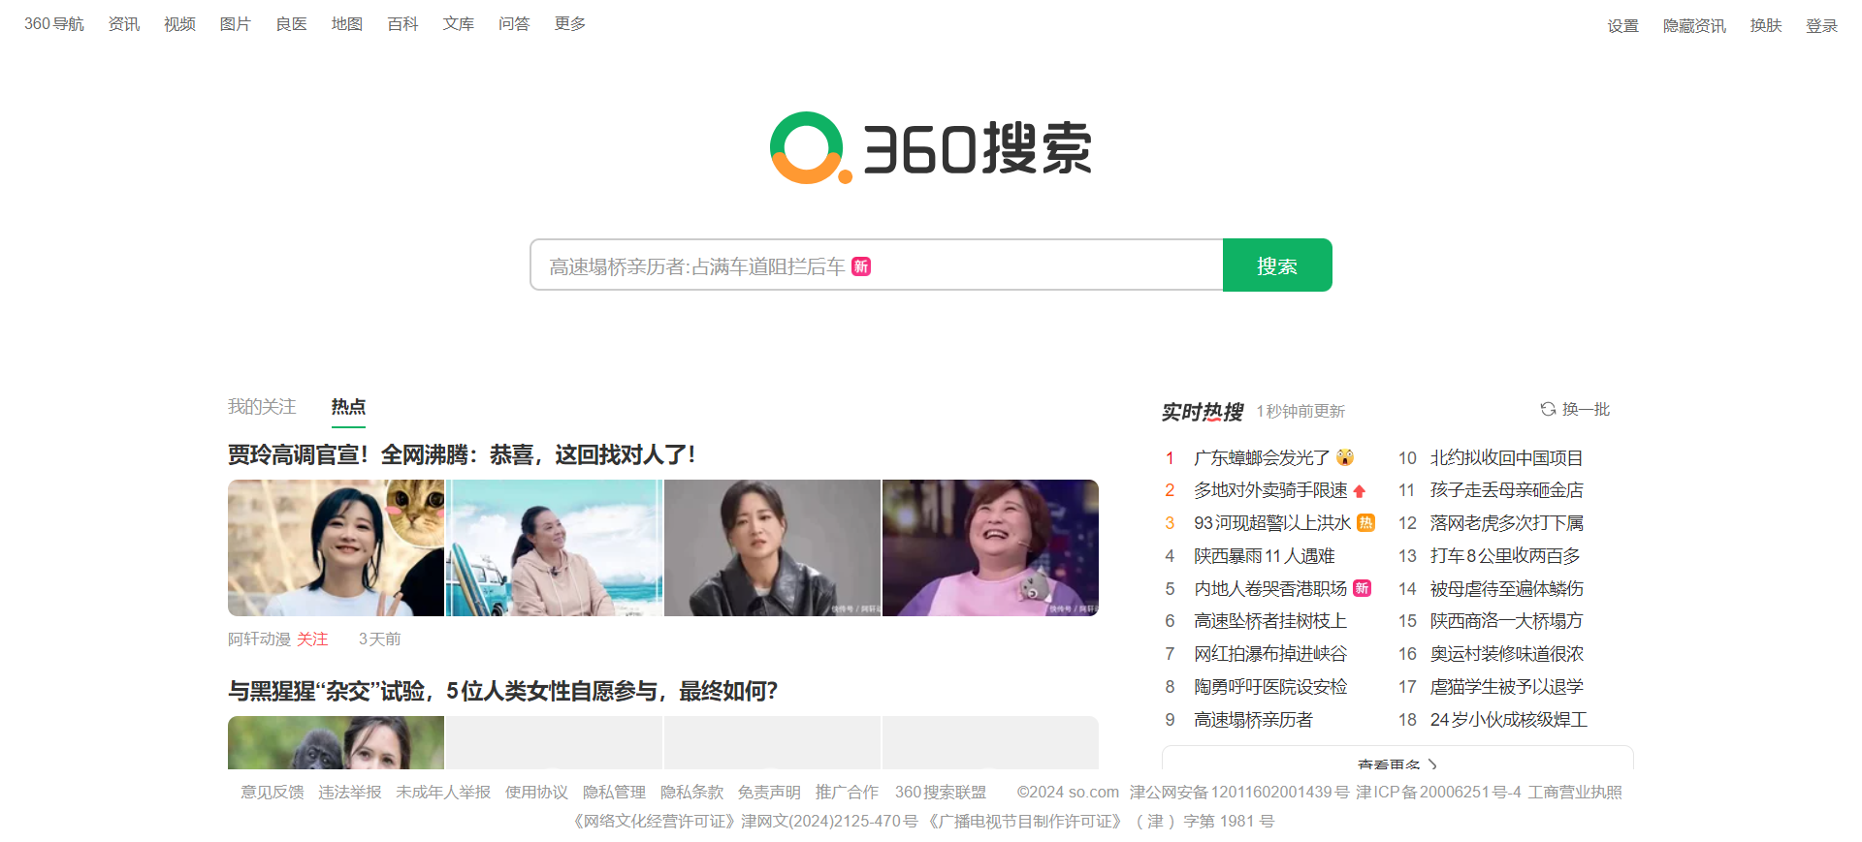Open the 设置 menu at top right
The width and height of the screenshot is (1862, 842).
pos(1622,26)
